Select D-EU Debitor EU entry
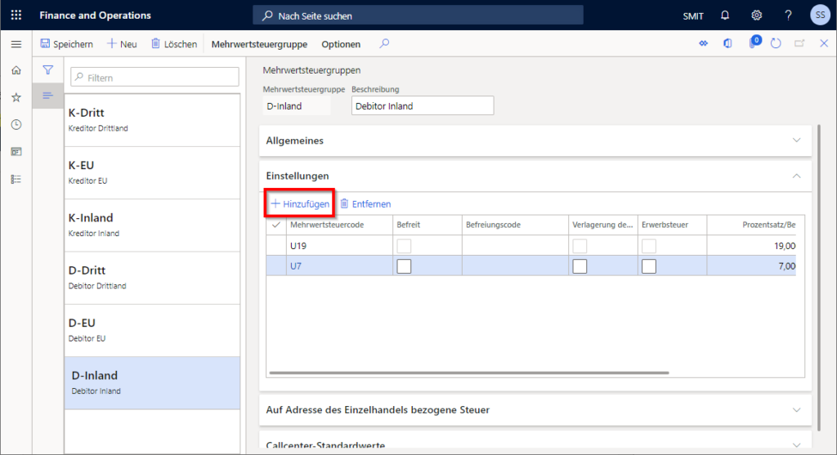 [152, 330]
